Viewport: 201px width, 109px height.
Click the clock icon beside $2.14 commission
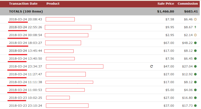(195, 35)
